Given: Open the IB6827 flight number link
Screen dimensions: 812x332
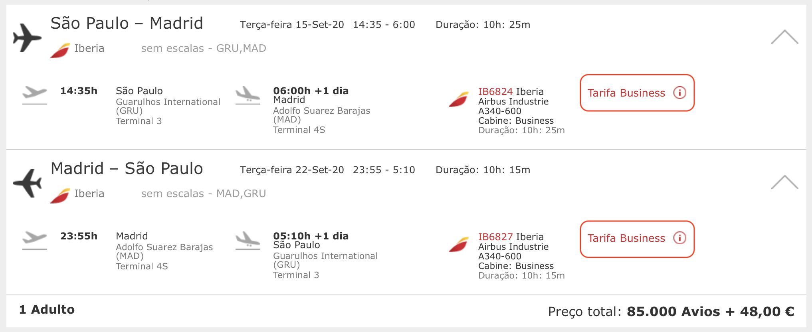Looking at the screenshot, I should (495, 237).
